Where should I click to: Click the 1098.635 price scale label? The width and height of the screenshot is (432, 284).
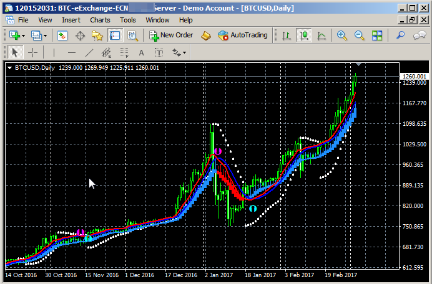415,124
